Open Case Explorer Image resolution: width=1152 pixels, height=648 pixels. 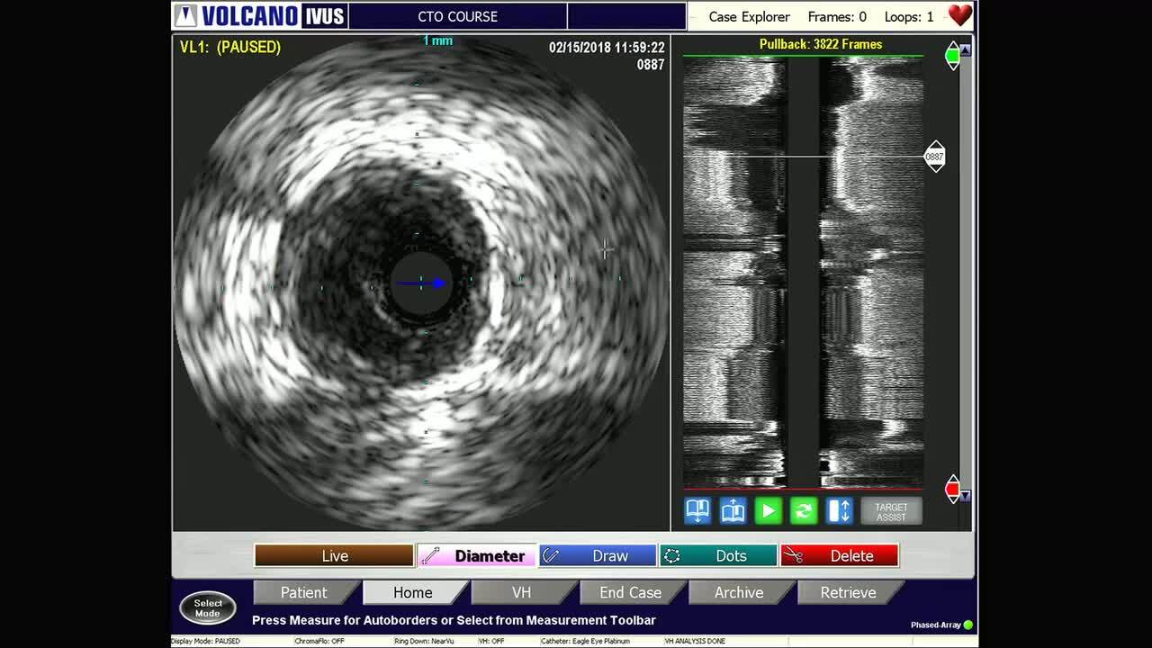tap(748, 16)
